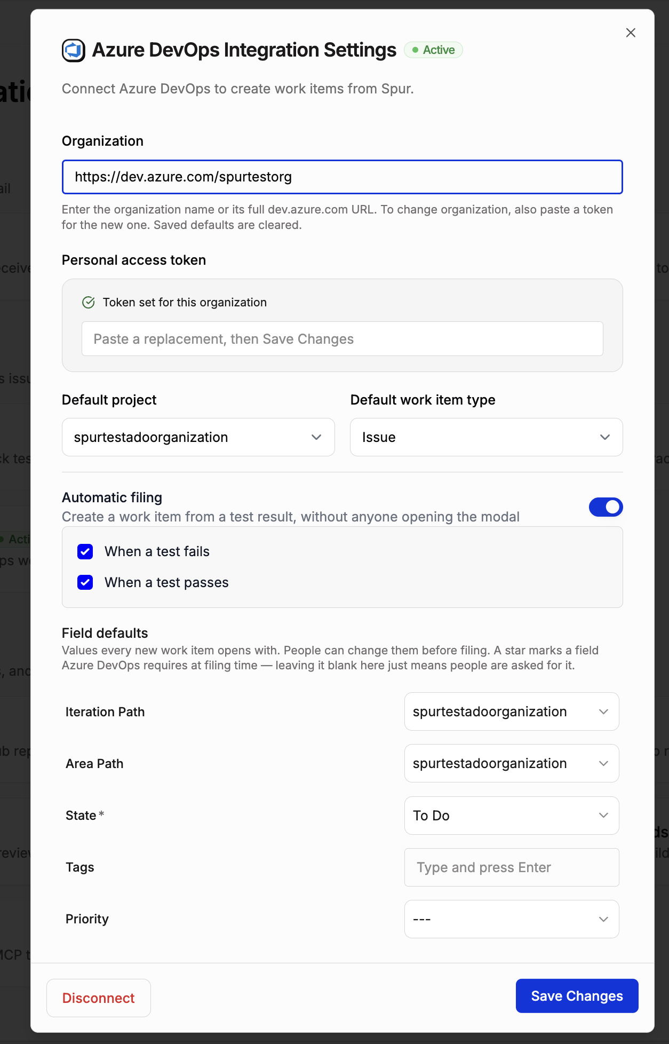Click the Tags label

pyautogui.click(x=80, y=867)
